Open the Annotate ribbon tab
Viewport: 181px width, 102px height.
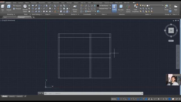[56, 3]
